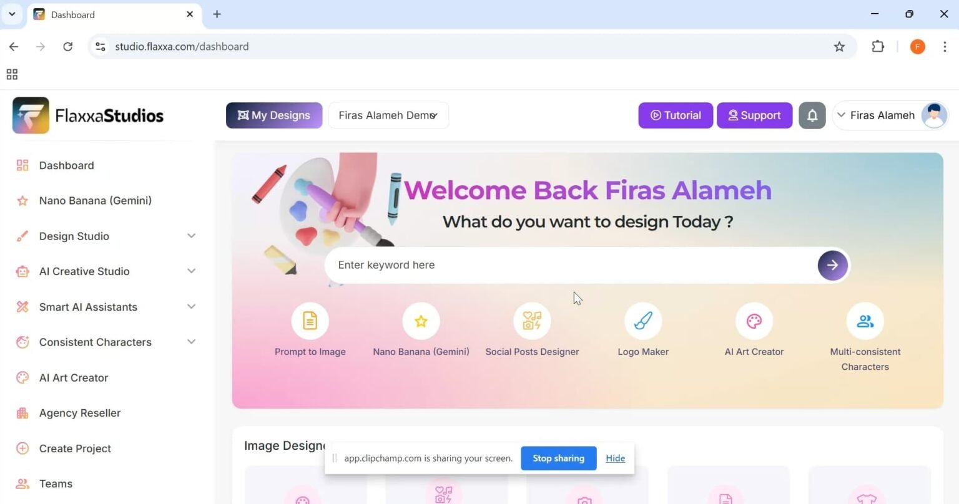Click the Stop sharing button
Screen dimensions: 959x504
tap(559, 458)
